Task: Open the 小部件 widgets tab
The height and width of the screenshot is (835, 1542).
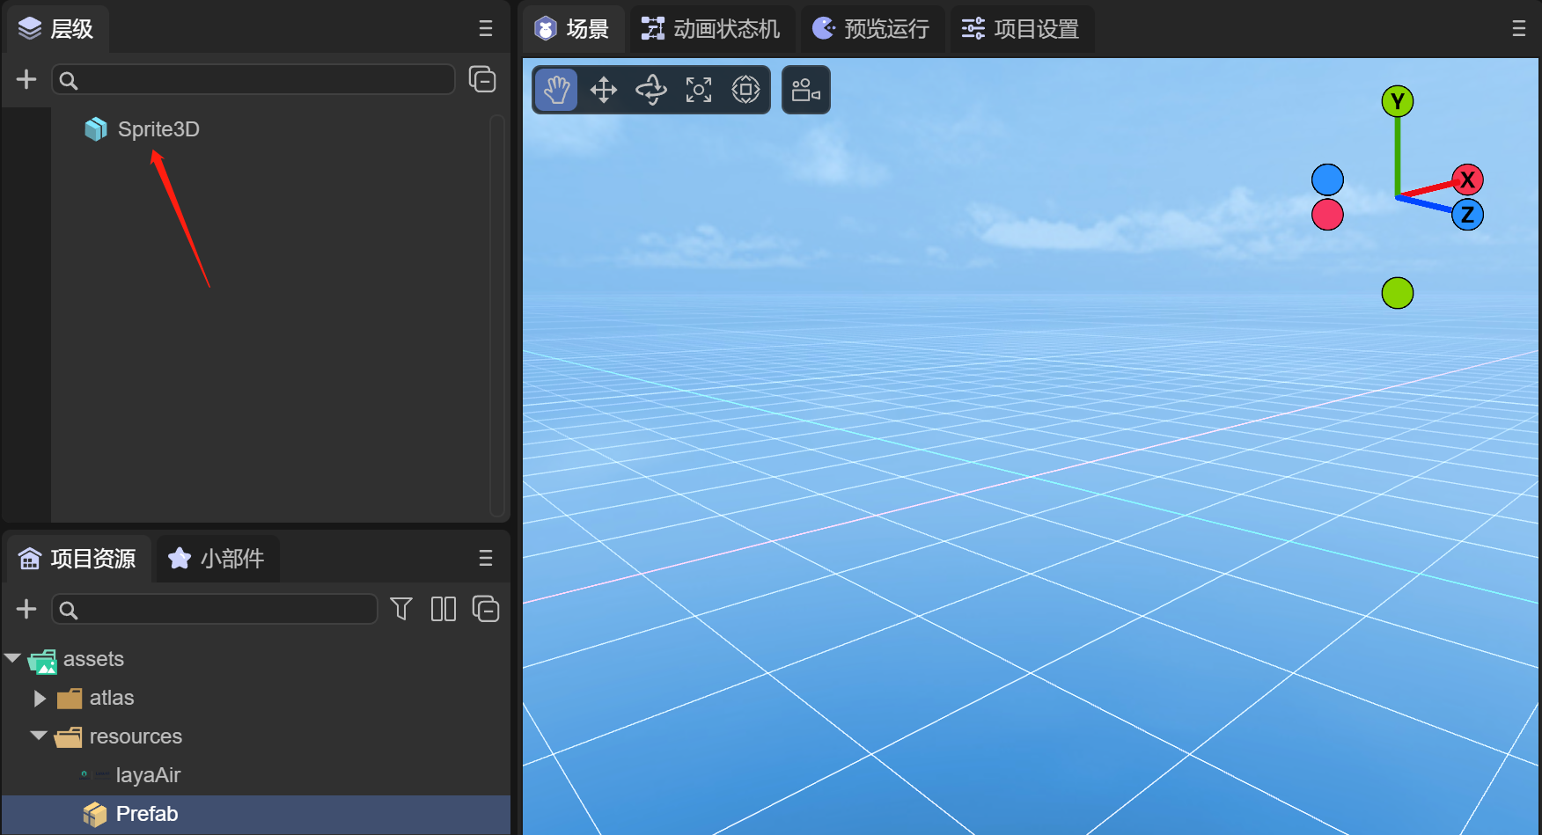Action: (217, 559)
